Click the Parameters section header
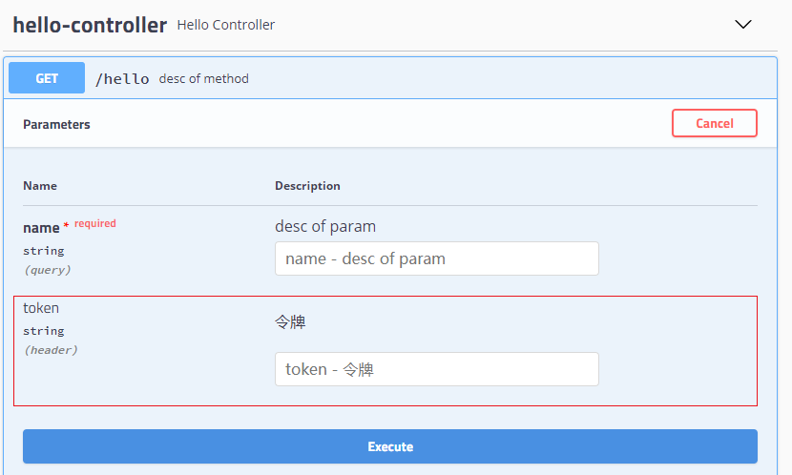Image resolution: width=792 pixels, height=475 pixels. click(x=56, y=125)
